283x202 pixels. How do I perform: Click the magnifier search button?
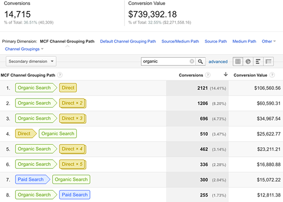point(200,61)
